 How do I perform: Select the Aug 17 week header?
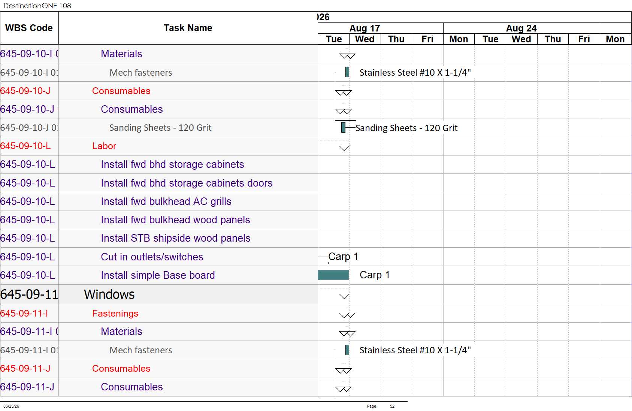pyautogui.click(x=365, y=28)
